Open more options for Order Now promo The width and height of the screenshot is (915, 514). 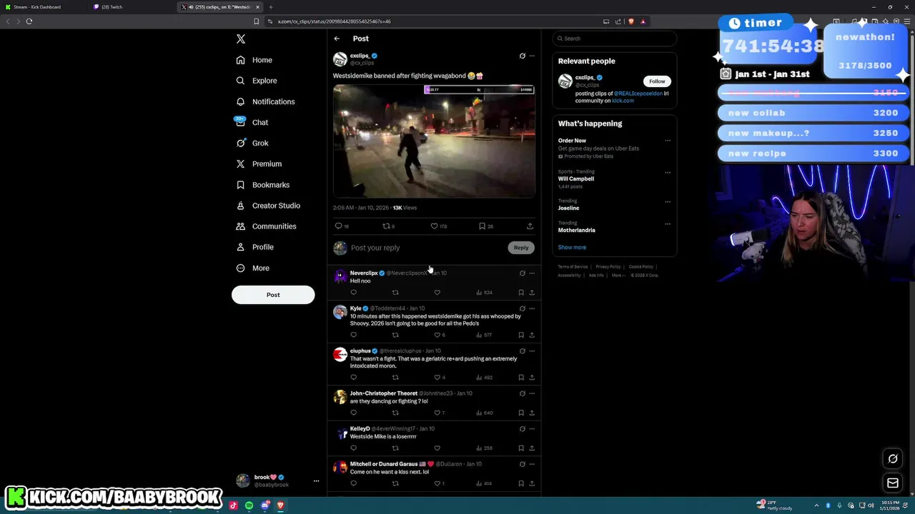click(x=668, y=141)
